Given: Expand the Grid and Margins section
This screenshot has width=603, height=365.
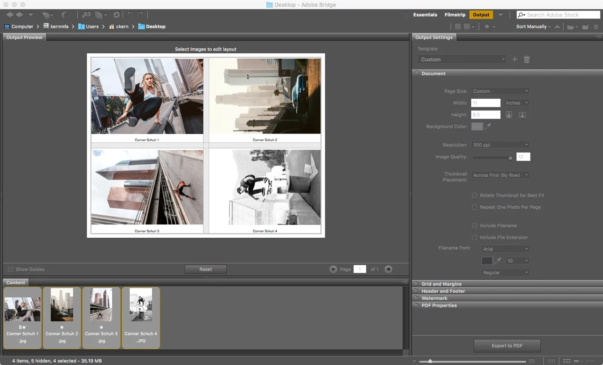Looking at the screenshot, I should 441,284.
